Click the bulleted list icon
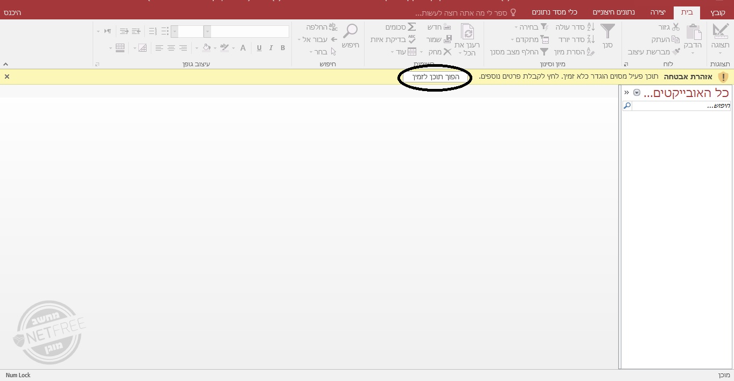Viewport: 734px width, 381px height. click(x=165, y=31)
